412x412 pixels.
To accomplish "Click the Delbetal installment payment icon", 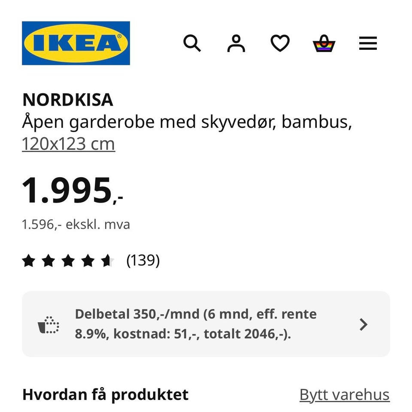I will tap(48, 325).
